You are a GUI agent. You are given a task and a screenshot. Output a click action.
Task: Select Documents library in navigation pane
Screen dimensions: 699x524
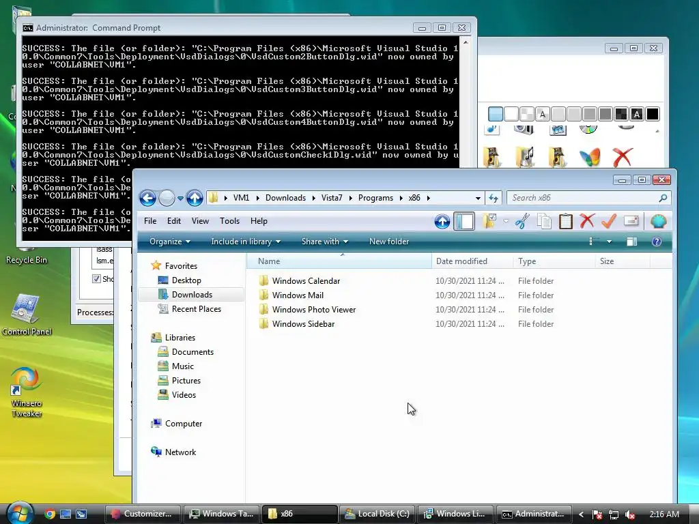pos(192,352)
